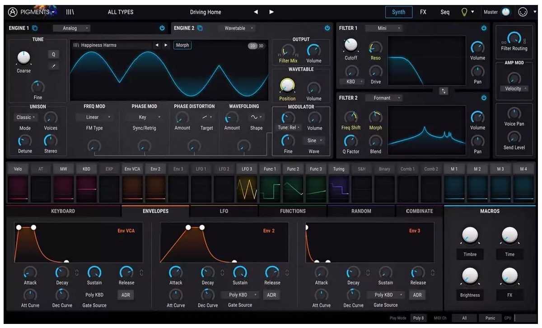Switch to the RANDOM tab
The image size is (542, 328).
(x=361, y=211)
